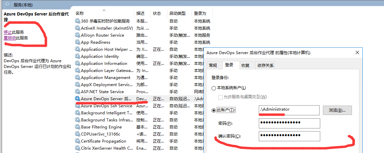The height and width of the screenshot is (153, 384).
Task: Sort services by 名称 column header
Action: click(x=80, y=13)
